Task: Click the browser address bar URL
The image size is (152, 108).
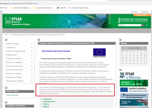Action: coord(19,3)
